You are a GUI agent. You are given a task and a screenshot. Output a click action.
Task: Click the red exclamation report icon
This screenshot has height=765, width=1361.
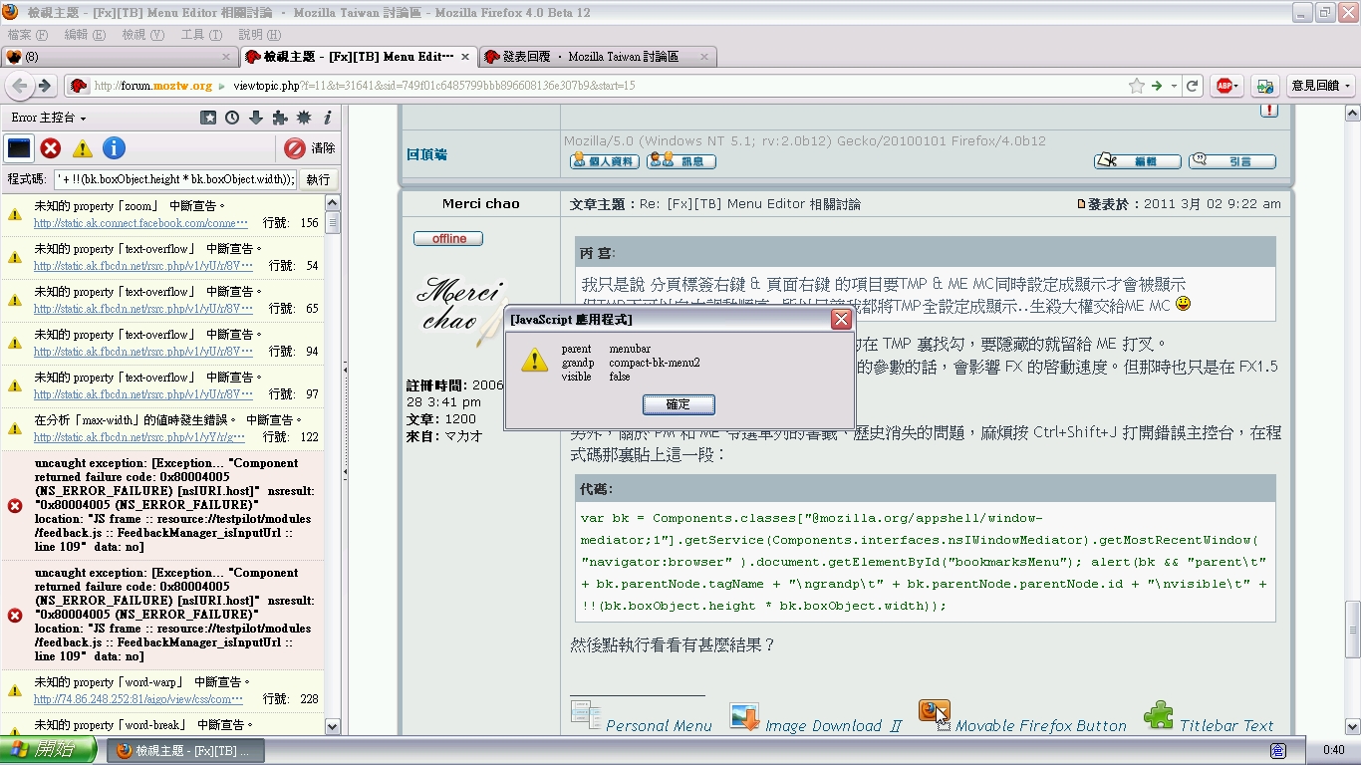click(1268, 110)
